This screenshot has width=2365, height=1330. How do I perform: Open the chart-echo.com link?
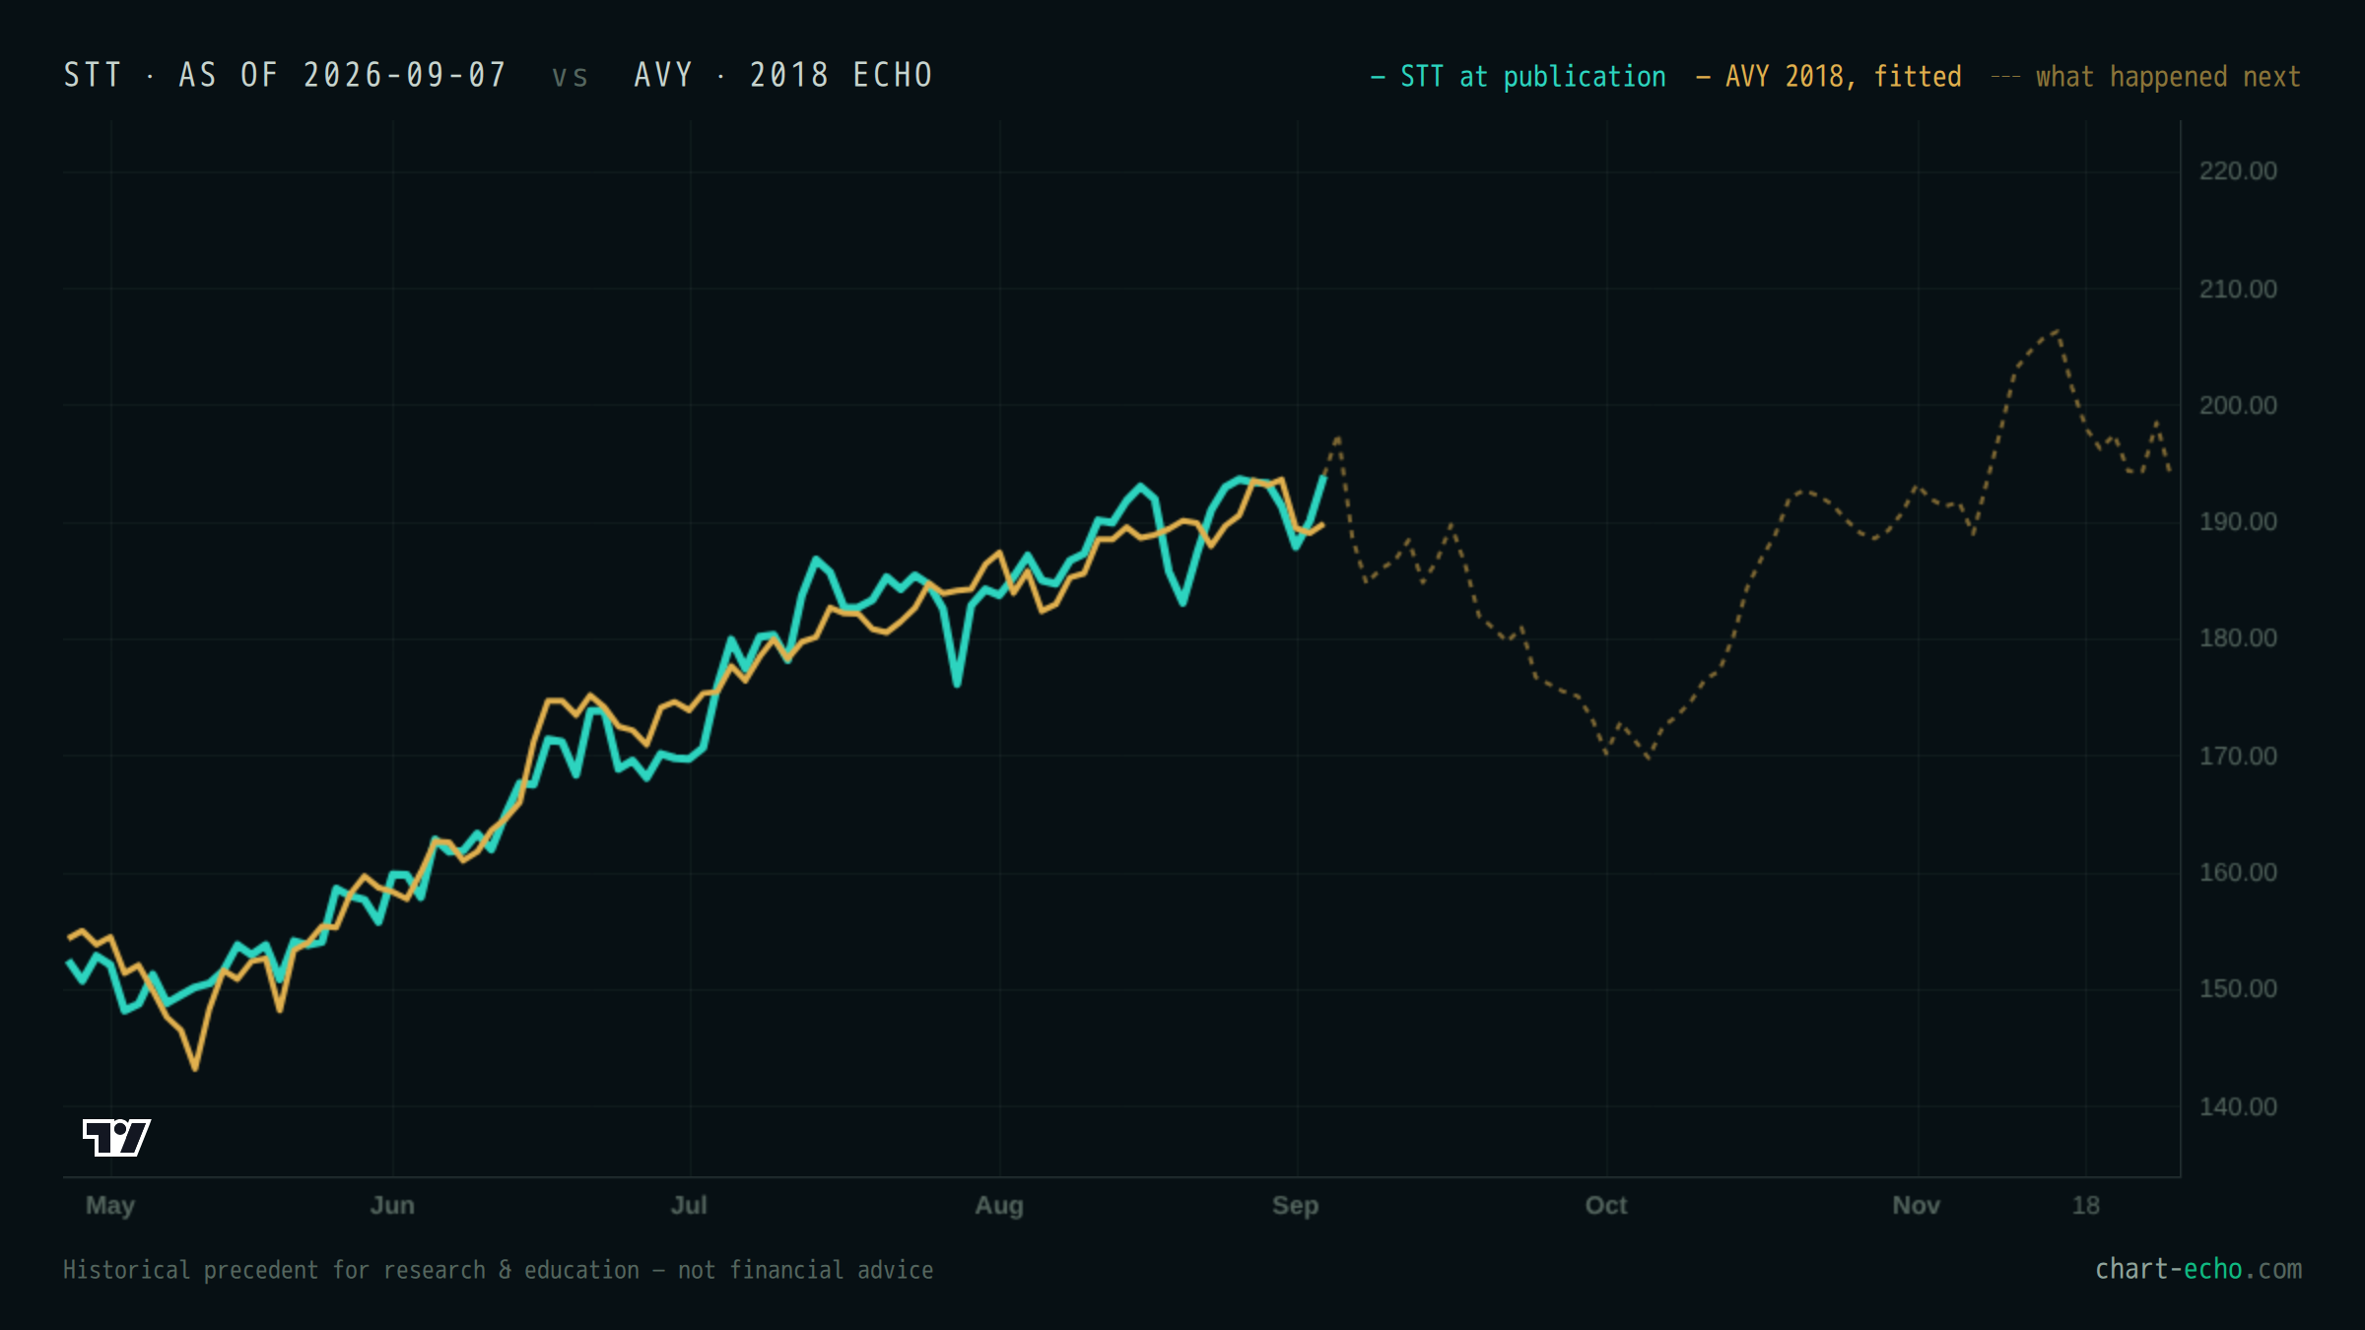pos(2198,1269)
